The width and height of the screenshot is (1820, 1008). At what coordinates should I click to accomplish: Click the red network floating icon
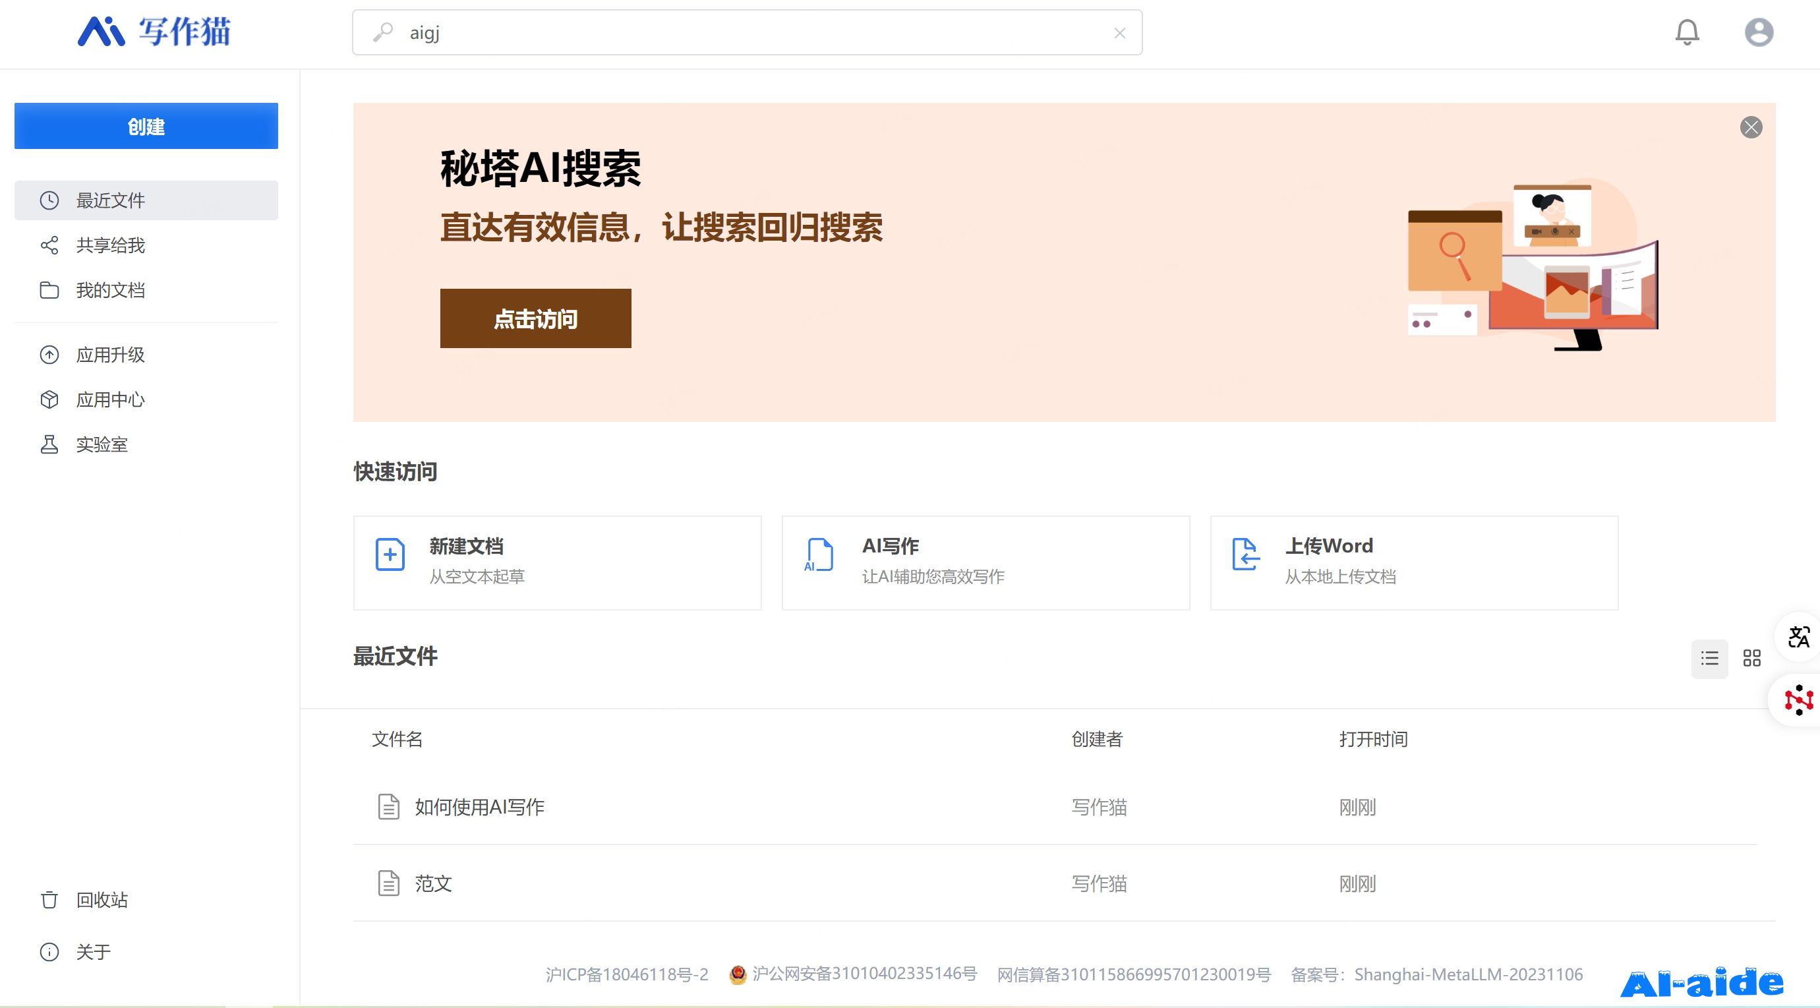pos(1798,700)
